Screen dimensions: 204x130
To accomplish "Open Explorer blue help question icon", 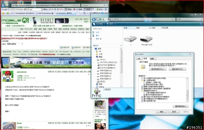I will click(201, 24).
